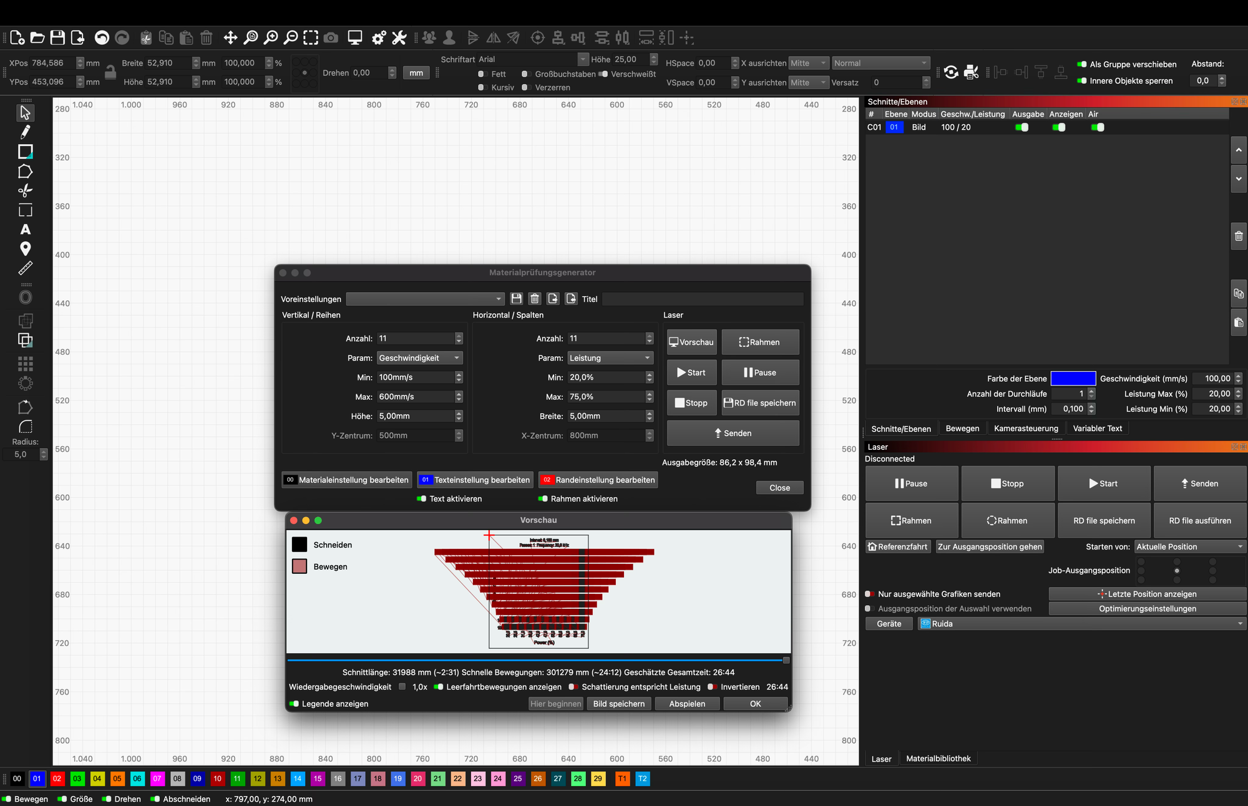Click the blue Farbe der Ebene swatch

1073,379
